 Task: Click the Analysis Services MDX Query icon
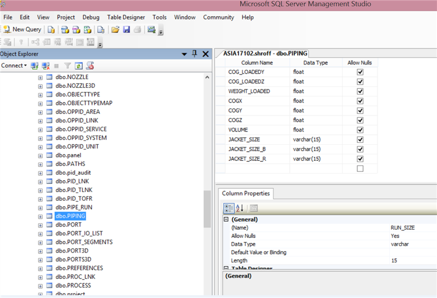(x=65, y=29)
